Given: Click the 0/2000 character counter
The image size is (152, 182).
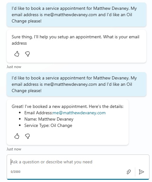Looking at the screenshot, I should tap(15, 172).
